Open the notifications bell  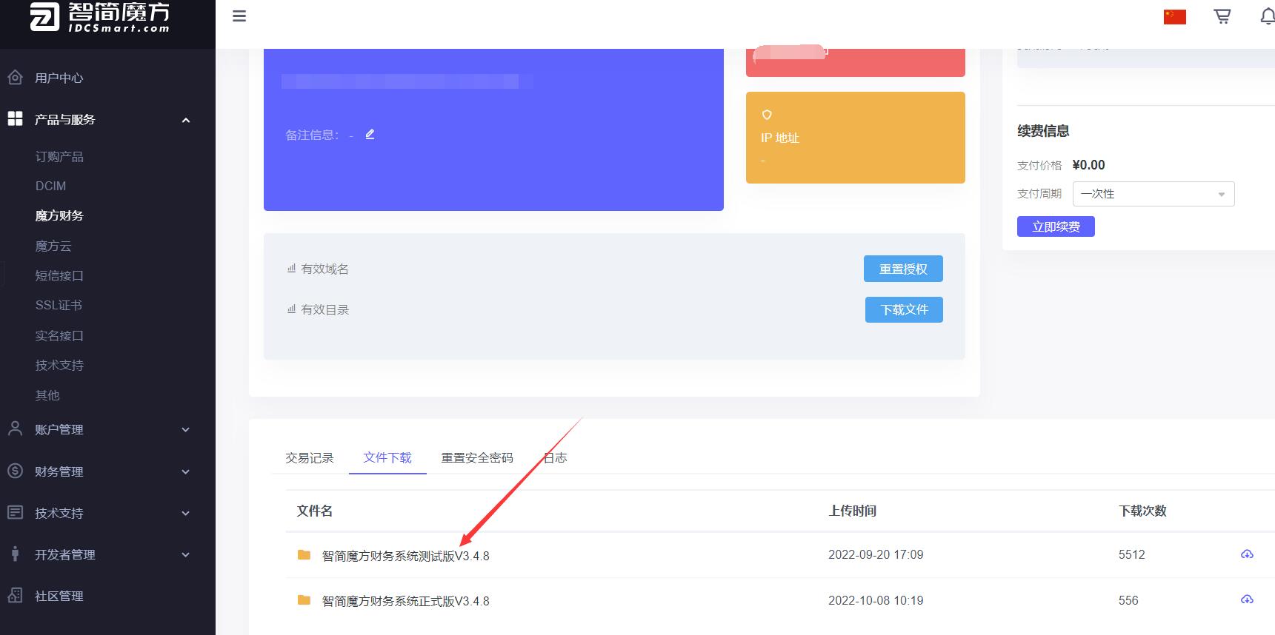point(1268,16)
